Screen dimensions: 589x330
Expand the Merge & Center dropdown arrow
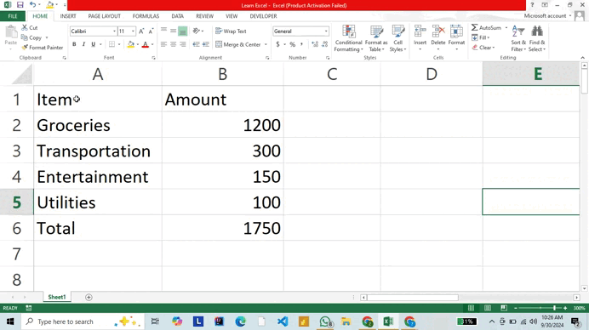[x=266, y=44]
